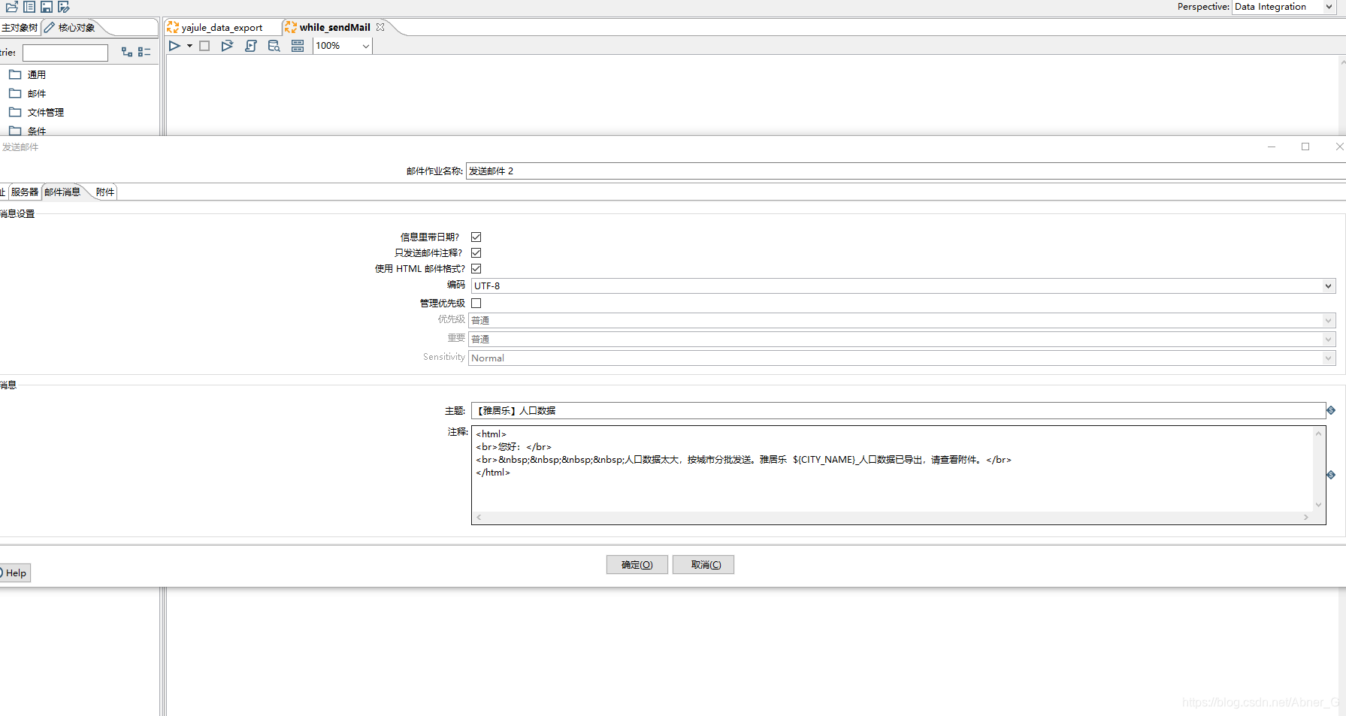Edit the 邮件作业名称 field
The image size is (1346, 716).
pyautogui.click(x=905, y=171)
